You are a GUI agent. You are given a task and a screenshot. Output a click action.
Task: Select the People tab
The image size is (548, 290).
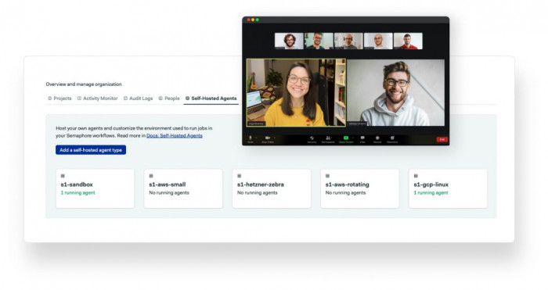pyautogui.click(x=169, y=98)
